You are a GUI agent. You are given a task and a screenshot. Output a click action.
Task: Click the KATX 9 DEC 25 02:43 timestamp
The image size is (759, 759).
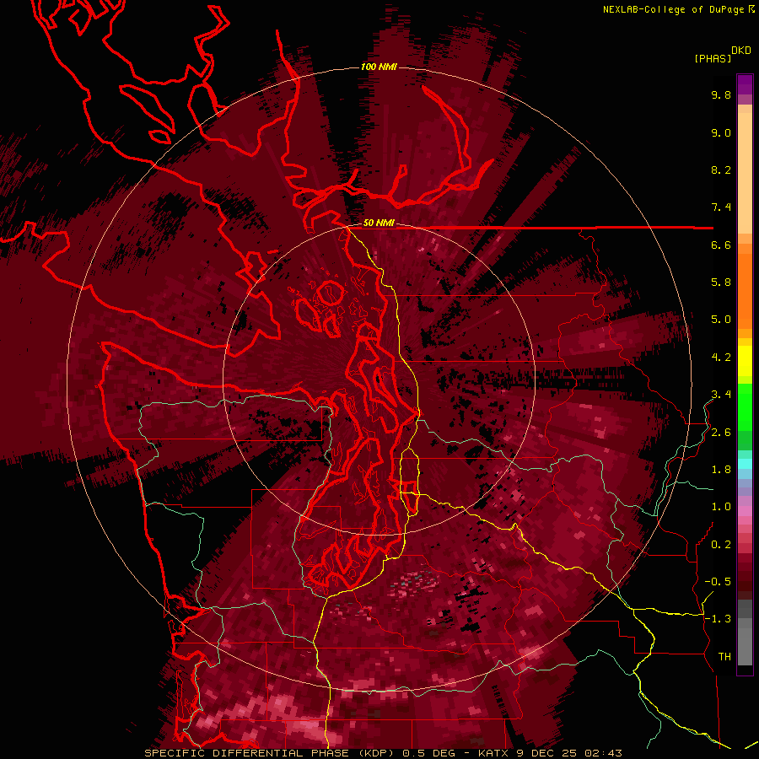pos(550,753)
